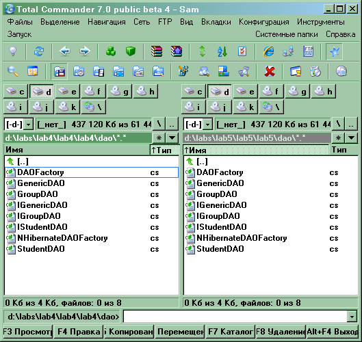Select GenericDAO in left panel

92,183
